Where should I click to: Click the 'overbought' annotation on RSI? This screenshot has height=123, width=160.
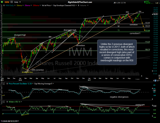(140, 105)
